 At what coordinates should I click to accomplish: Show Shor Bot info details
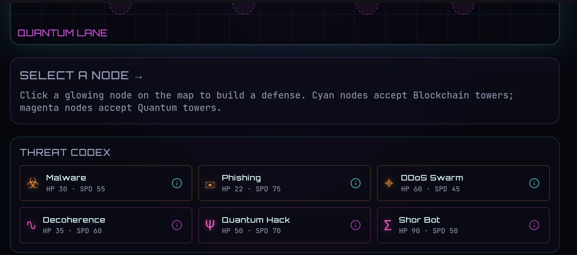534,225
